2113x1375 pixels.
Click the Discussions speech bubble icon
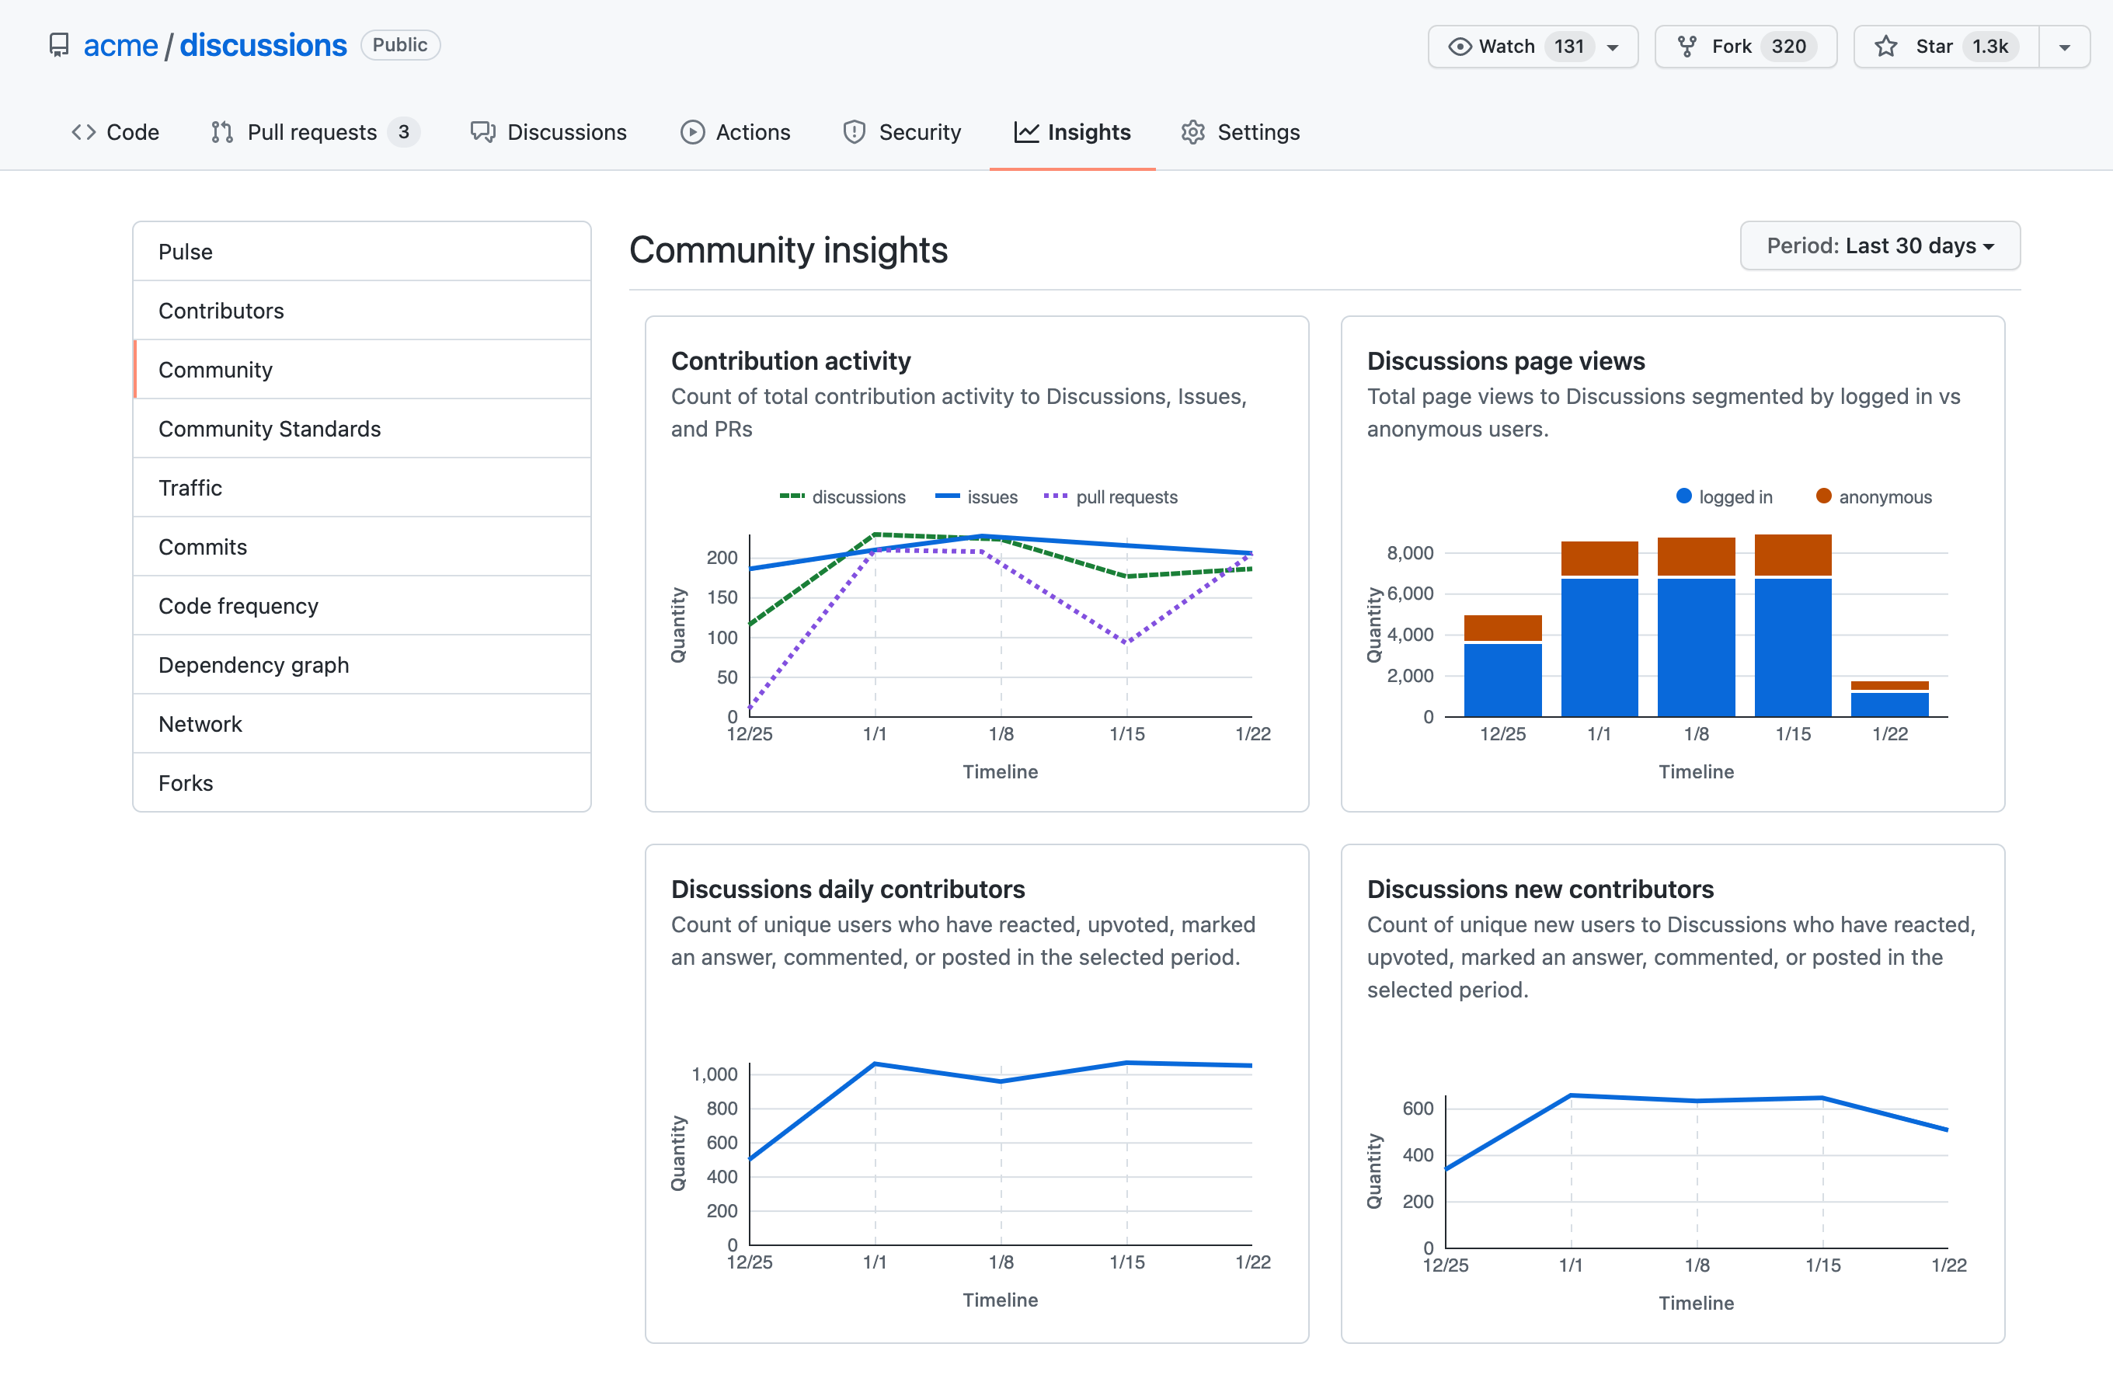[483, 132]
